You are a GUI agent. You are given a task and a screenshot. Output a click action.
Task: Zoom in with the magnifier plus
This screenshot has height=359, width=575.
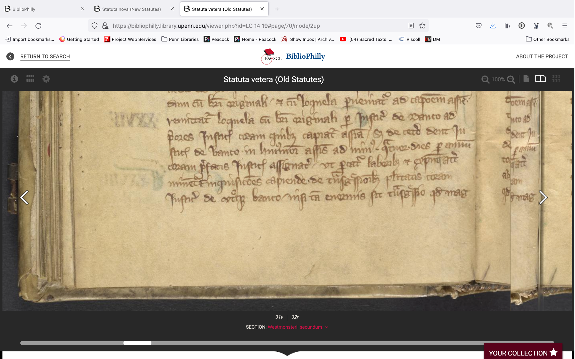485,79
